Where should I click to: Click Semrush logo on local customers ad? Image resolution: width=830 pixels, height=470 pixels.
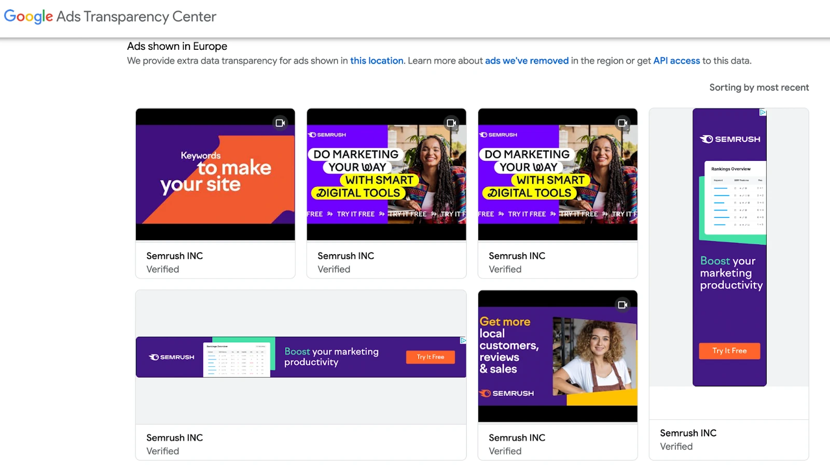(507, 393)
